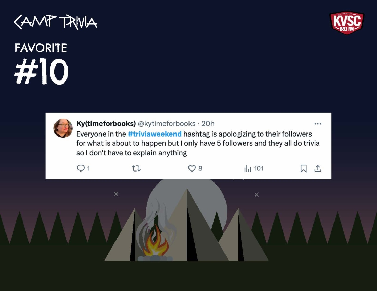Click the Ky(timeforbooks) display name
377x291 pixels.
[x=106, y=123]
